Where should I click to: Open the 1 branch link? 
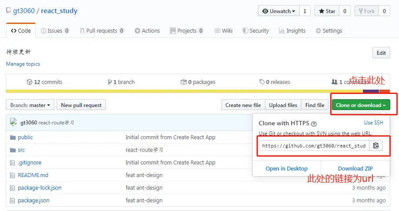(121, 82)
